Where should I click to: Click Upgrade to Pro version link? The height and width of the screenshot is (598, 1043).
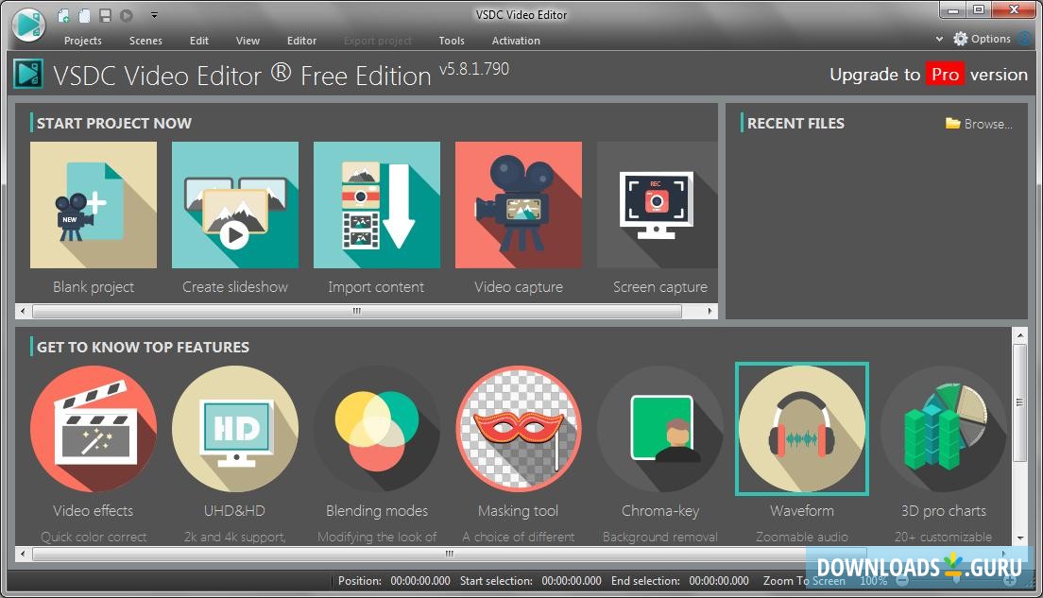[929, 75]
